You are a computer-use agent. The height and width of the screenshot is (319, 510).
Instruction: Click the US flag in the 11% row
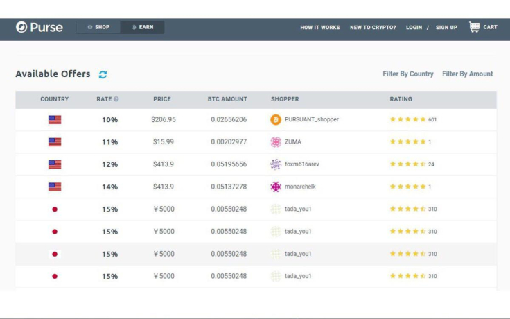55,142
